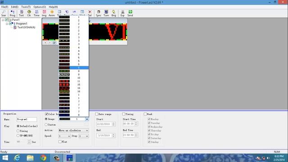Image resolution: width=288 pixels, height=162 pixels.
Task: Enable the Date range checkbox
Action: point(97,114)
